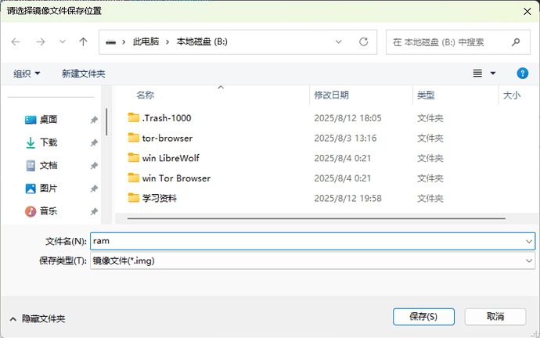Expand the 文件名 dropdown arrow
540x338 pixels.
(x=529, y=241)
